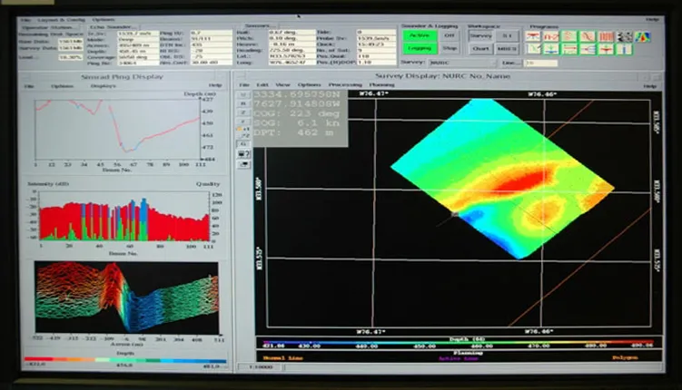682x390 pixels.
Task: Click the M tool in Survey Display toolbar
Action: point(243,94)
